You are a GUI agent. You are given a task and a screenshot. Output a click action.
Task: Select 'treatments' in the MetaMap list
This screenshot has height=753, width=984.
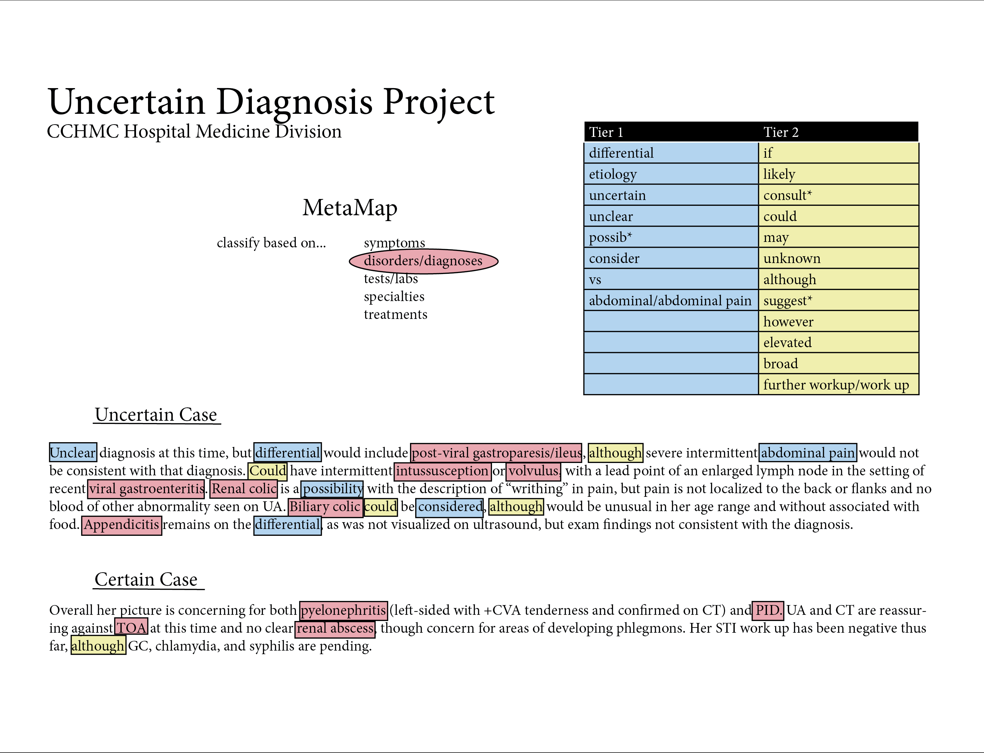tap(395, 315)
